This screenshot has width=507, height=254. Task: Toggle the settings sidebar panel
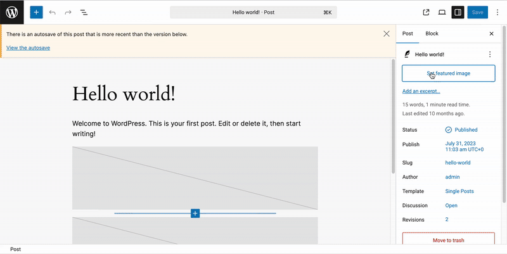click(458, 12)
